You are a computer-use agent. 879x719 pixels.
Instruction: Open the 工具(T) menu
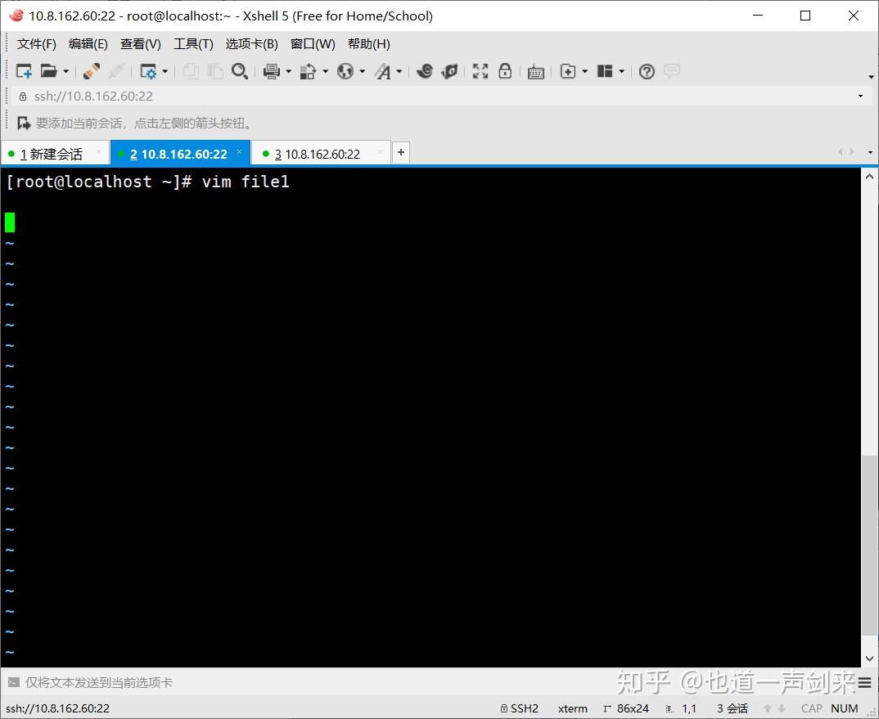coord(193,43)
